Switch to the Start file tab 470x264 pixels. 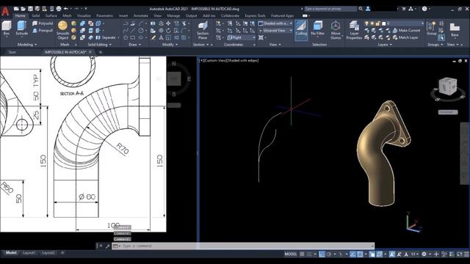coord(12,52)
